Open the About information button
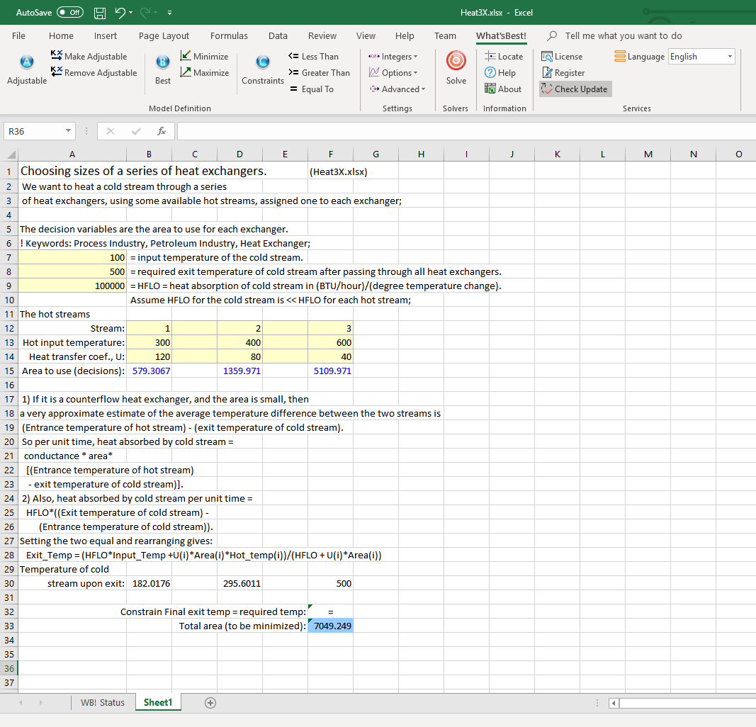 (503, 89)
